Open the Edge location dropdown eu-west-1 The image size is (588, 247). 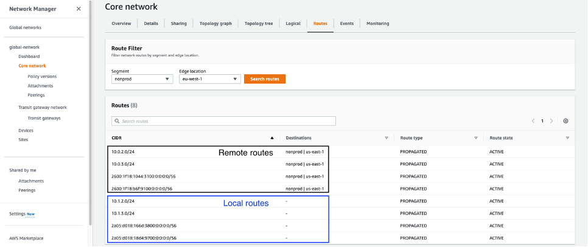pyautogui.click(x=209, y=79)
